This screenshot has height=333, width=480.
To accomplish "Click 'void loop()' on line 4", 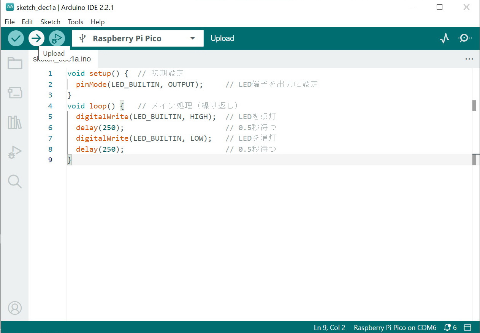I will (x=91, y=106).
